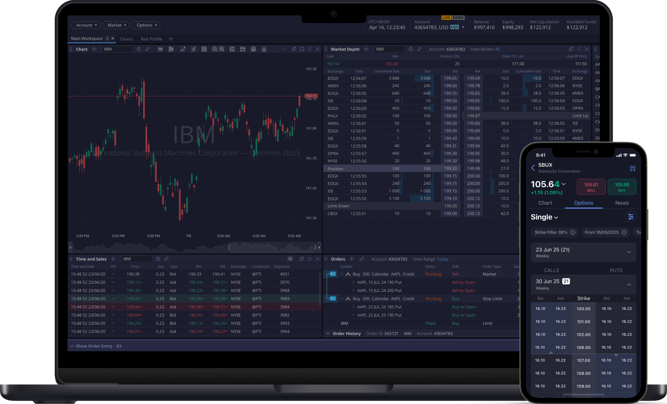Toggle the Time and Sales filter eye icon
The width and height of the screenshot is (667, 404).
click(290, 259)
